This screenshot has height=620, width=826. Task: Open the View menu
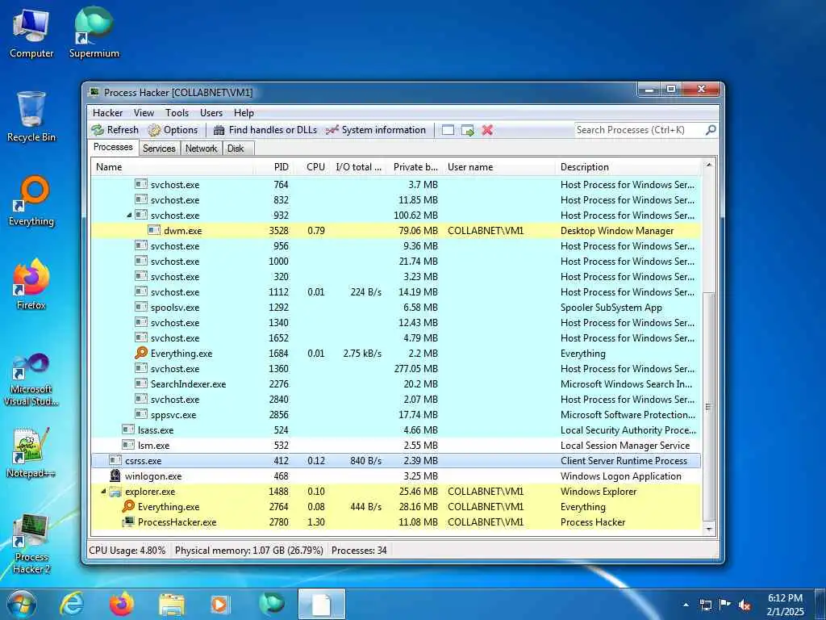[144, 113]
